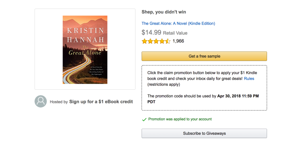This screenshot has height=143, width=286.
Task: Click the Promotion was applied message
Action: pos(180,119)
